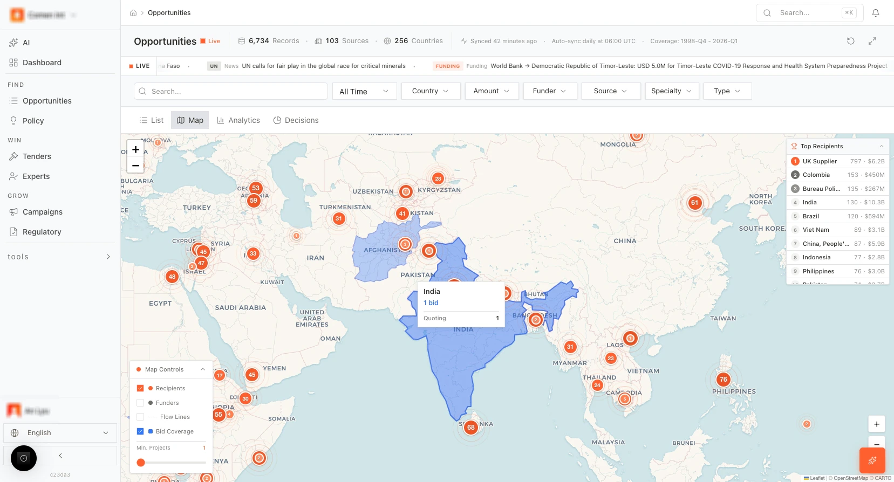Click the refresh icon beside the coverage text

click(851, 41)
